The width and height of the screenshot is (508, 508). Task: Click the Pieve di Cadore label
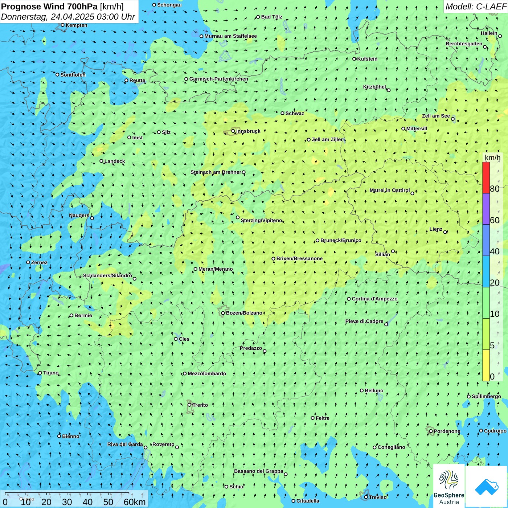click(364, 321)
